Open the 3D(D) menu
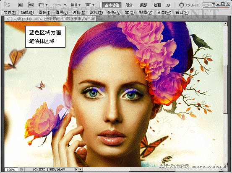Viewport: 232px width, 173px height. click(130, 13)
